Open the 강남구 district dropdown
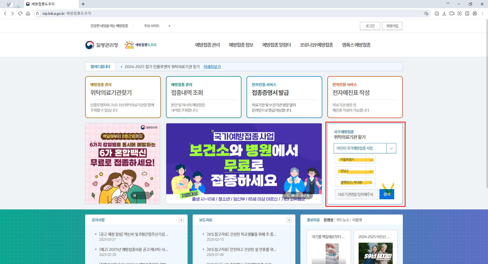This screenshot has width=488, height=264. click(x=355, y=171)
